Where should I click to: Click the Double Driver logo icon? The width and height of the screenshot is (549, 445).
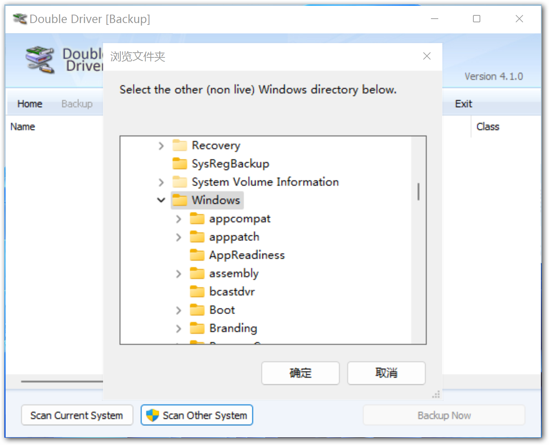[x=40, y=60]
